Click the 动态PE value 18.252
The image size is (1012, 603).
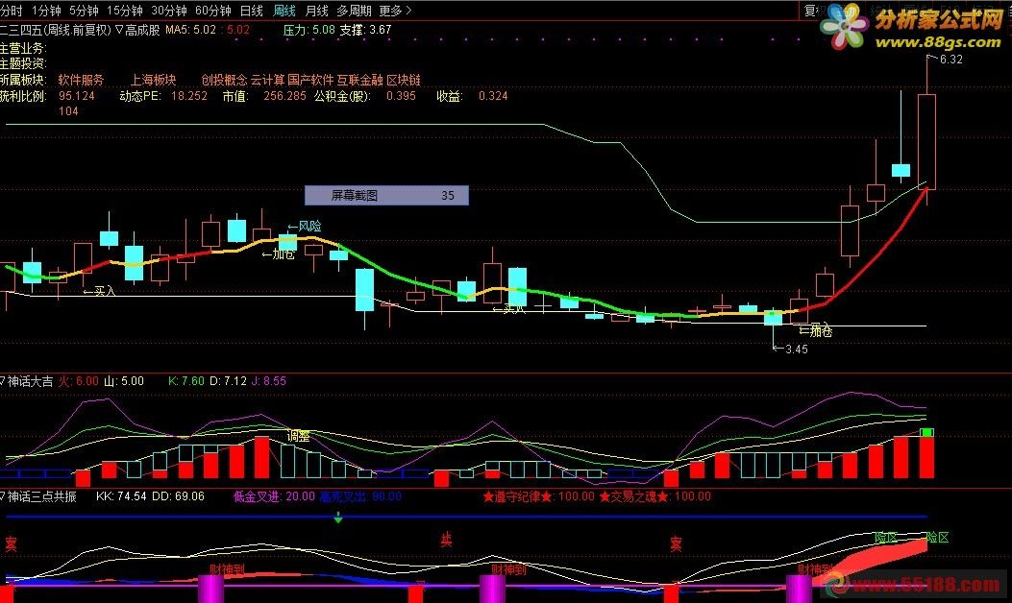189,95
